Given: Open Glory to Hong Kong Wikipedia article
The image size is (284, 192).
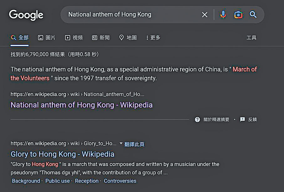Looking at the screenshot, I should point(62,154).
